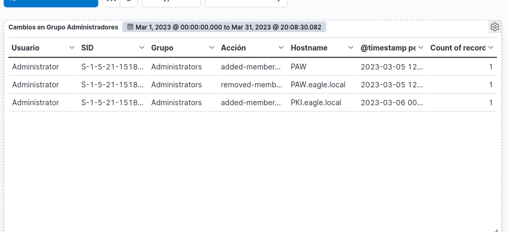Click the panel resize handle in corner
508x232 pixels.
(x=496, y=228)
